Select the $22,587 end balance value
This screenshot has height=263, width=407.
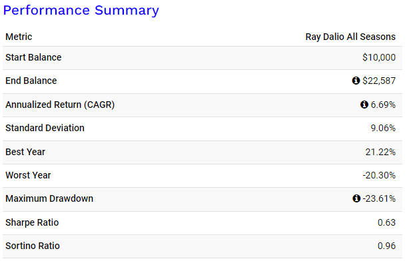tap(379, 81)
